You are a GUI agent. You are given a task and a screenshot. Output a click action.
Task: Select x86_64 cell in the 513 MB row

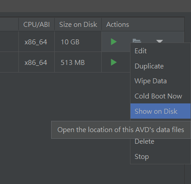pos(36,62)
